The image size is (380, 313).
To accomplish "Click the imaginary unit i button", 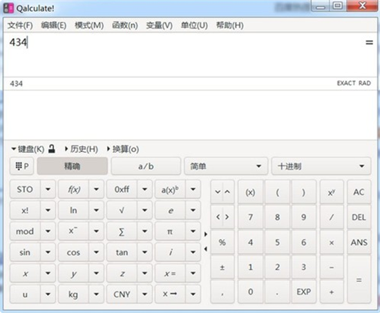I will [x=170, y=252].
